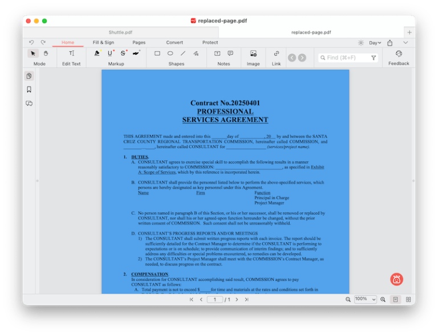Viewport: 438px width, 335px height.
Task: Open the share export icon
Action: click(390, 43)
